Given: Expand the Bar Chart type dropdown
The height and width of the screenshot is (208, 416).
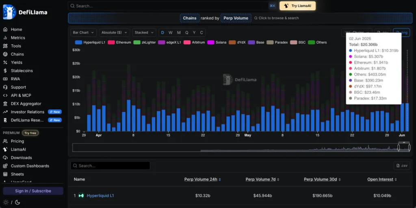Looking at the screenshot, I should pyautogui.click(x=83, y=32).
